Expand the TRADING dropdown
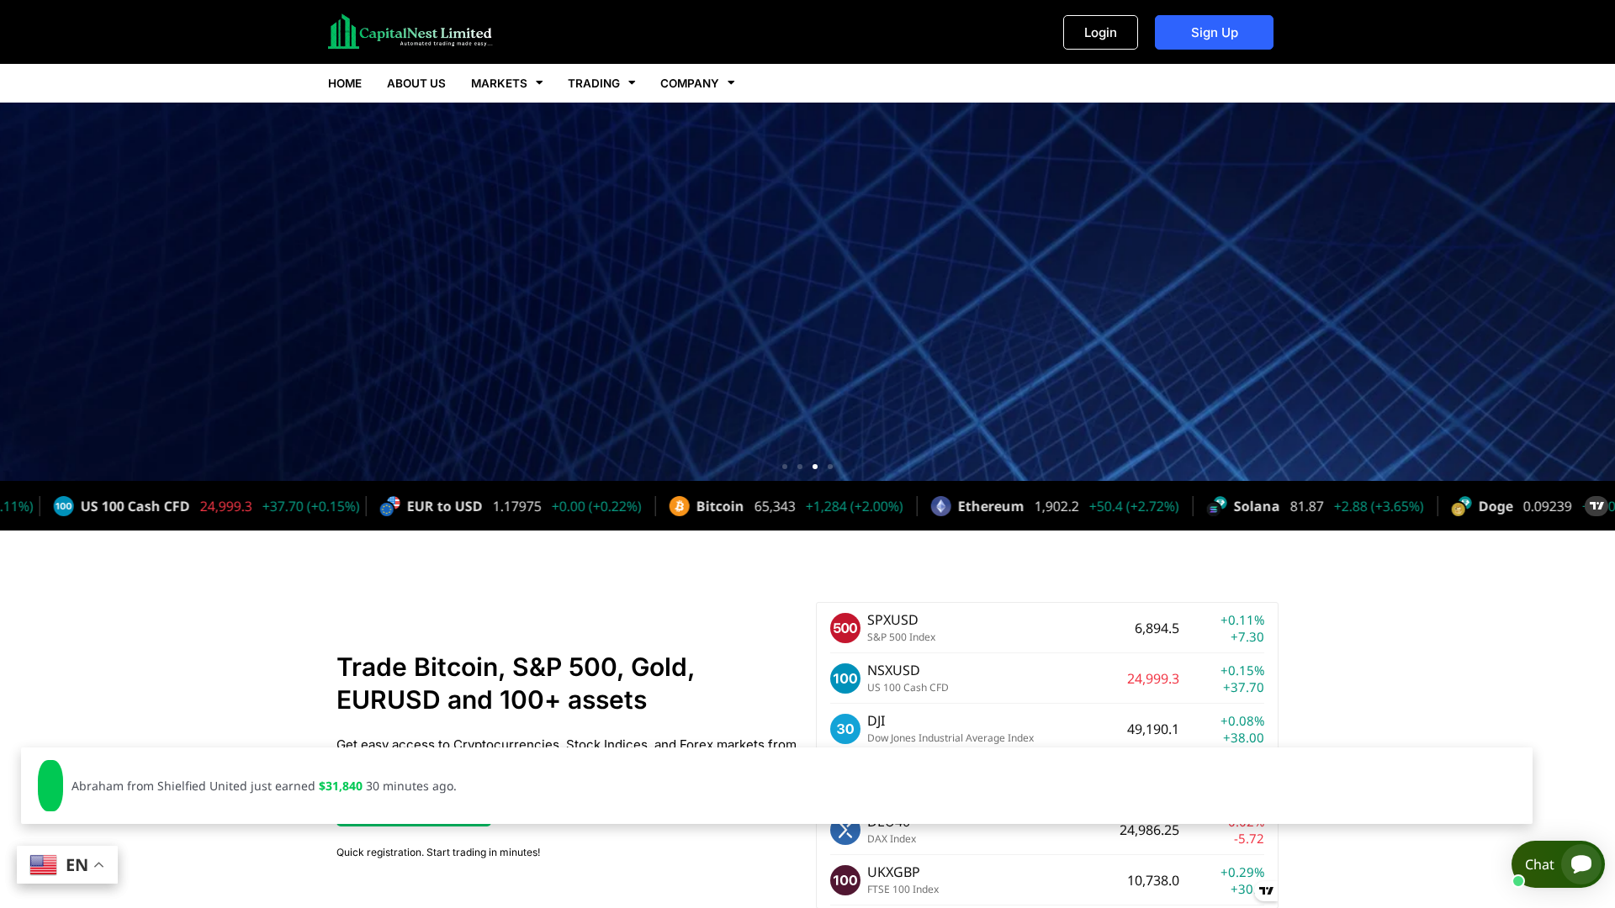 point(601,83)
